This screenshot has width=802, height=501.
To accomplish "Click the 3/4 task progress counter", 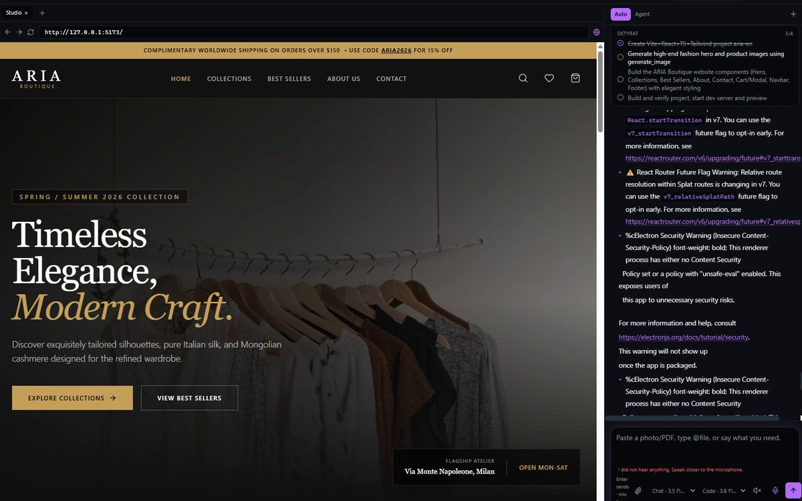I will (x=789, y=33).
